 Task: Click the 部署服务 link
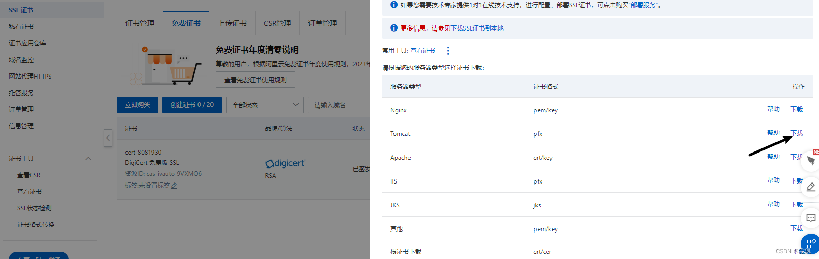click(x=643, y=5)
